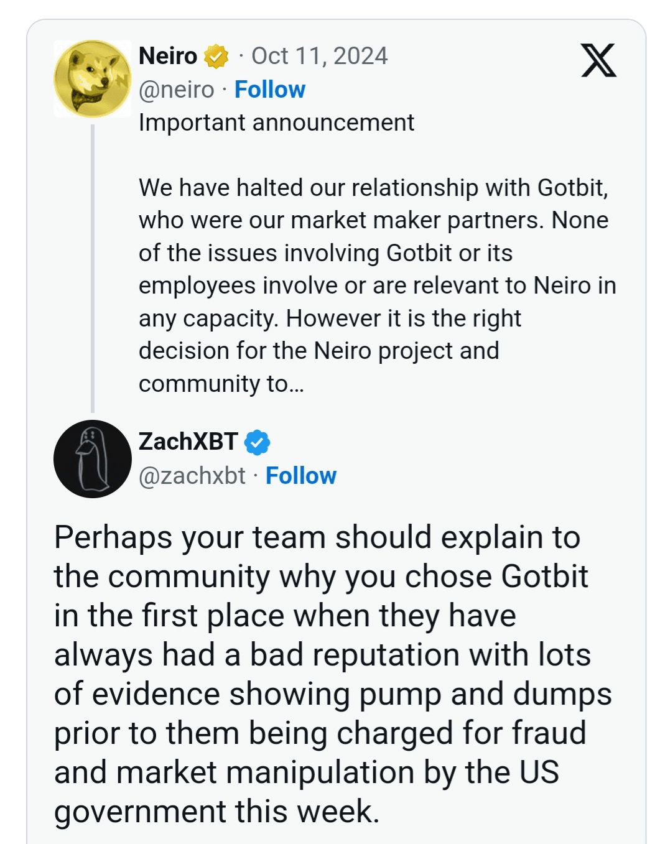Open the Neiro display name

168,56
